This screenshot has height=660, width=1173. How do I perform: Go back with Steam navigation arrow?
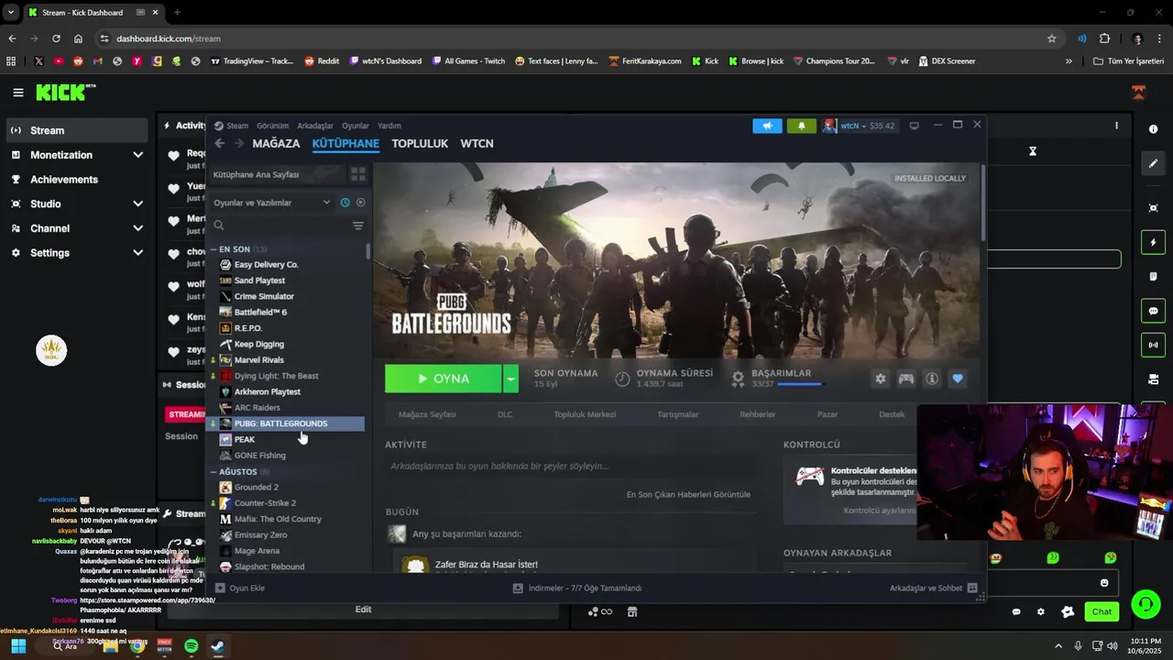point(219,143)
